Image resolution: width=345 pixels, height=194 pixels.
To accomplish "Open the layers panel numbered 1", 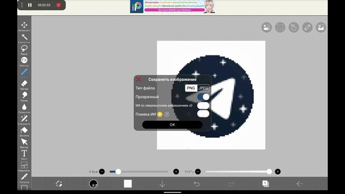I will 266,184.
